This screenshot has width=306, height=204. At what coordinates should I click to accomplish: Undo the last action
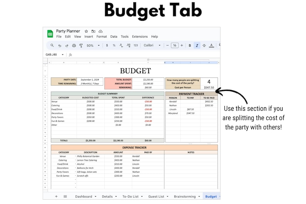pos(60,46)
